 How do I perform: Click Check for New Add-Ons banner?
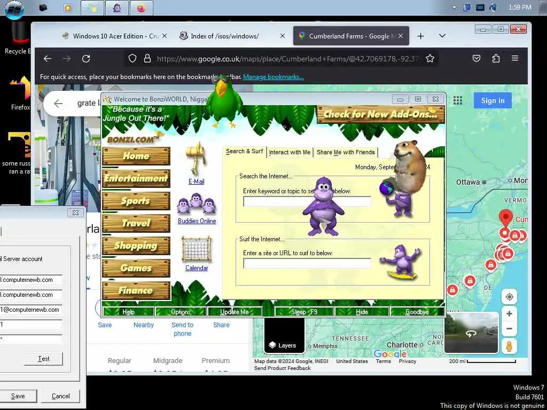(x=380, y=114)
